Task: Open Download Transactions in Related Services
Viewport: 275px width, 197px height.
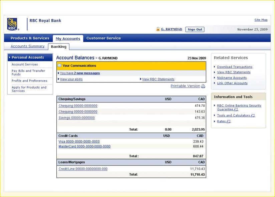Action: [235, 67]
